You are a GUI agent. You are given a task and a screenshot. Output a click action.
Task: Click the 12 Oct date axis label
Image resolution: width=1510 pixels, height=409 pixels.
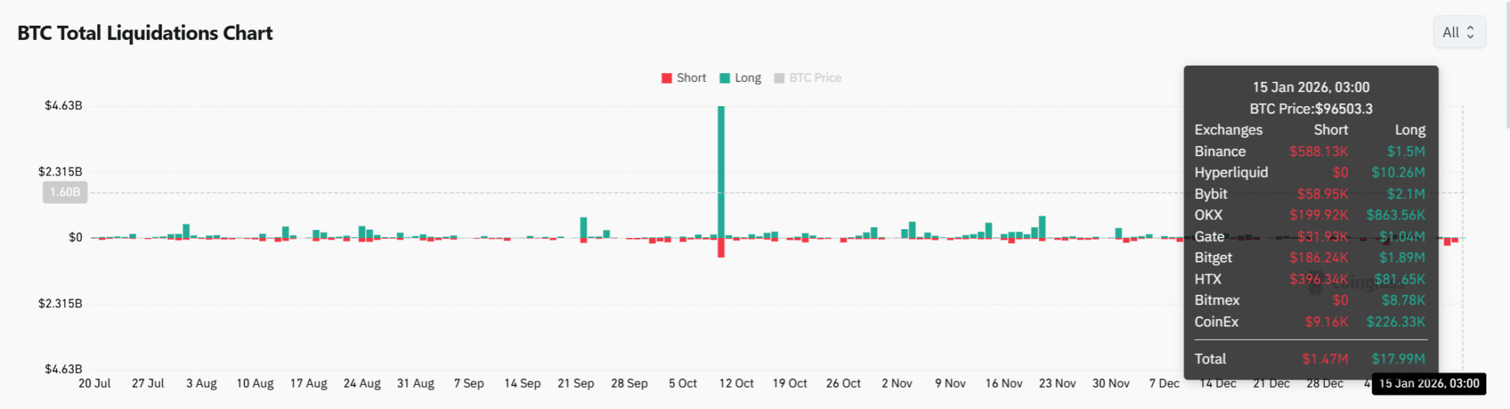(736, 383)
